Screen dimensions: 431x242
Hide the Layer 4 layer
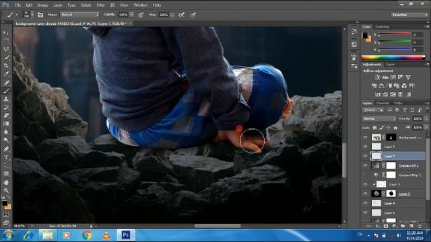tap(365, 203)
